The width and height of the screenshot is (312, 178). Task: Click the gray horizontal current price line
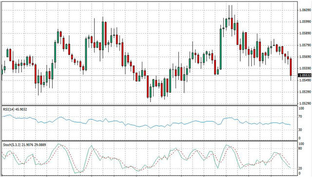coord(149,76)
